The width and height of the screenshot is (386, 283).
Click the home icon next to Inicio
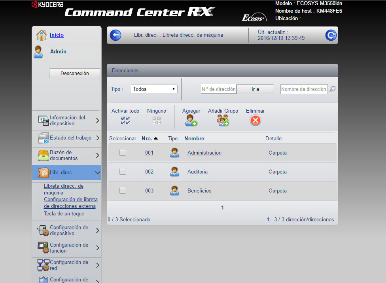[x=42, y=35]
